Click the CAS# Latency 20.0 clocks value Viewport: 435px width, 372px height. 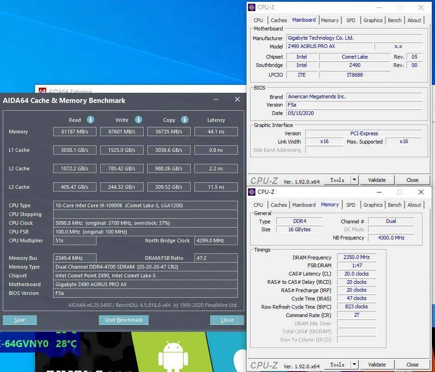pos(356,274)
